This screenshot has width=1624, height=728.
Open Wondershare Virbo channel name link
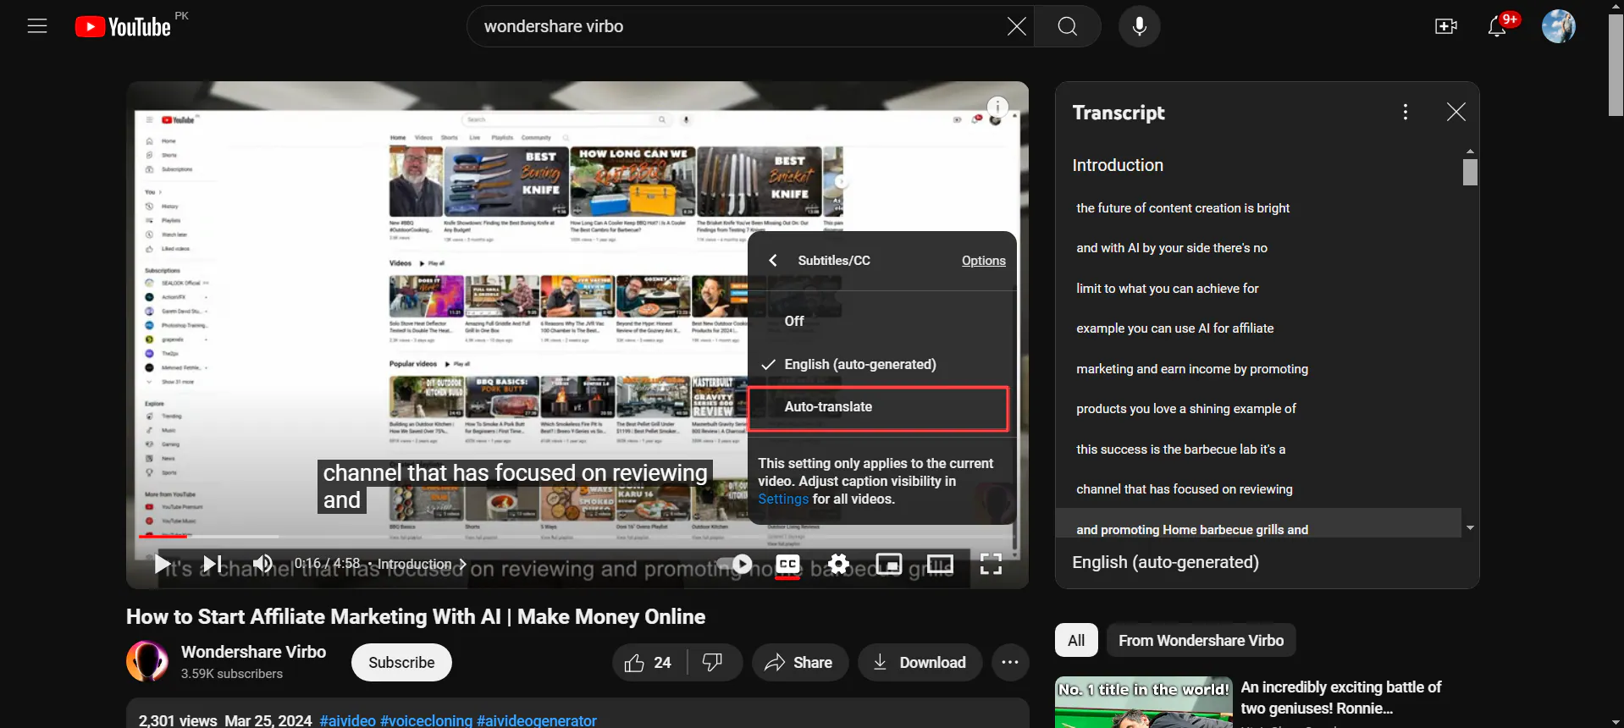253,652
